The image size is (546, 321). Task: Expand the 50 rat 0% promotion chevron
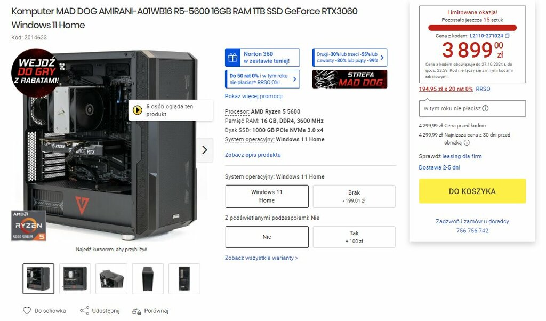coord(294,79)
